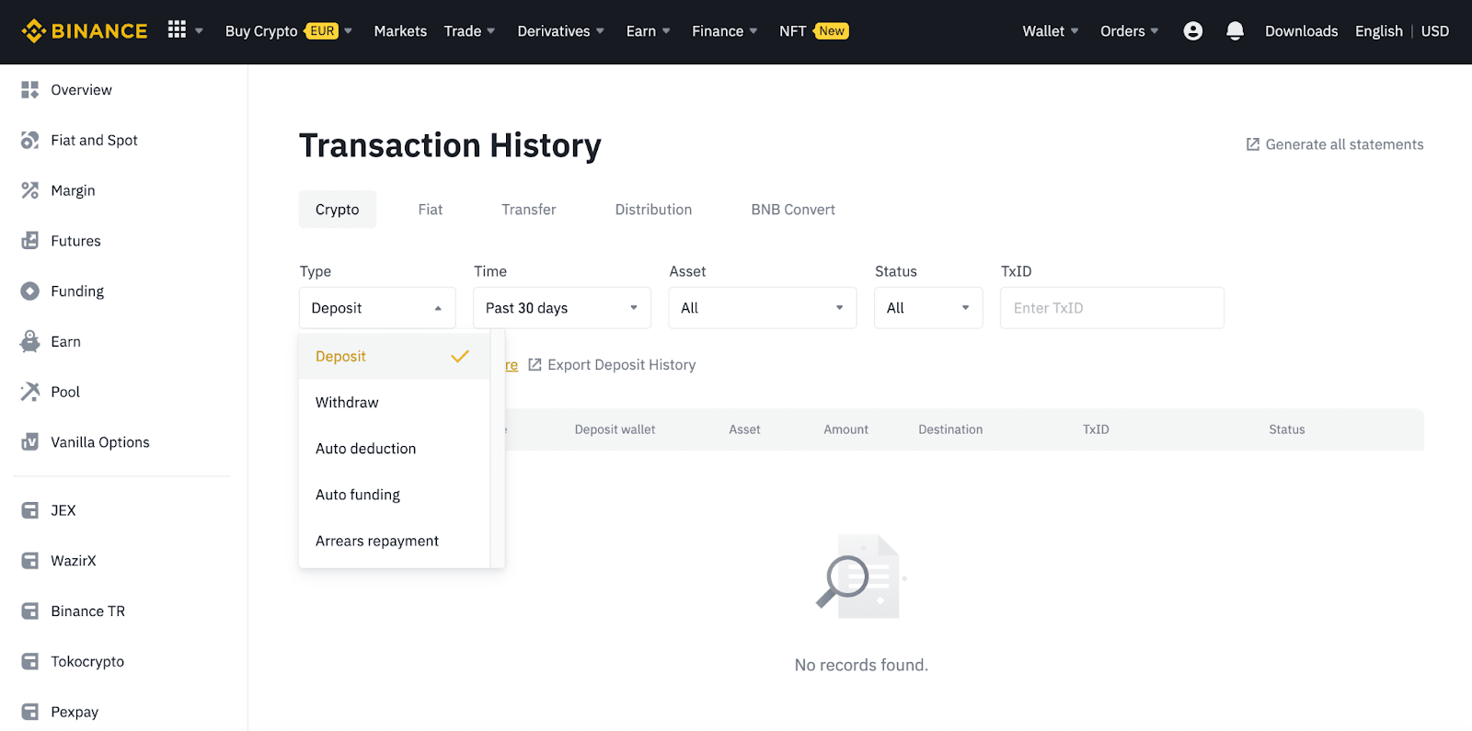Open the Asset dropdown
The width and height of the screenshot is (1472, 731).
[763, 308]
